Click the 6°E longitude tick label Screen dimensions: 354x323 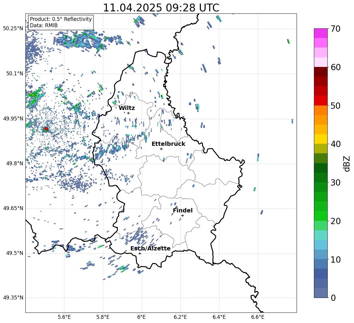141,317
